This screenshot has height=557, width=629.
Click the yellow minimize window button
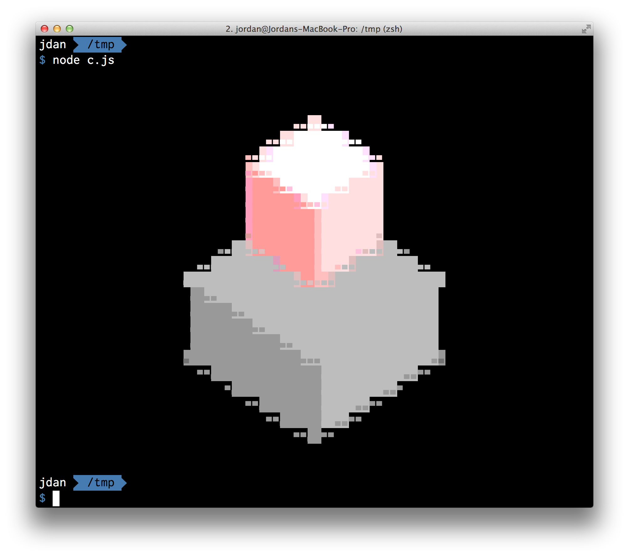tap(57, 29)
